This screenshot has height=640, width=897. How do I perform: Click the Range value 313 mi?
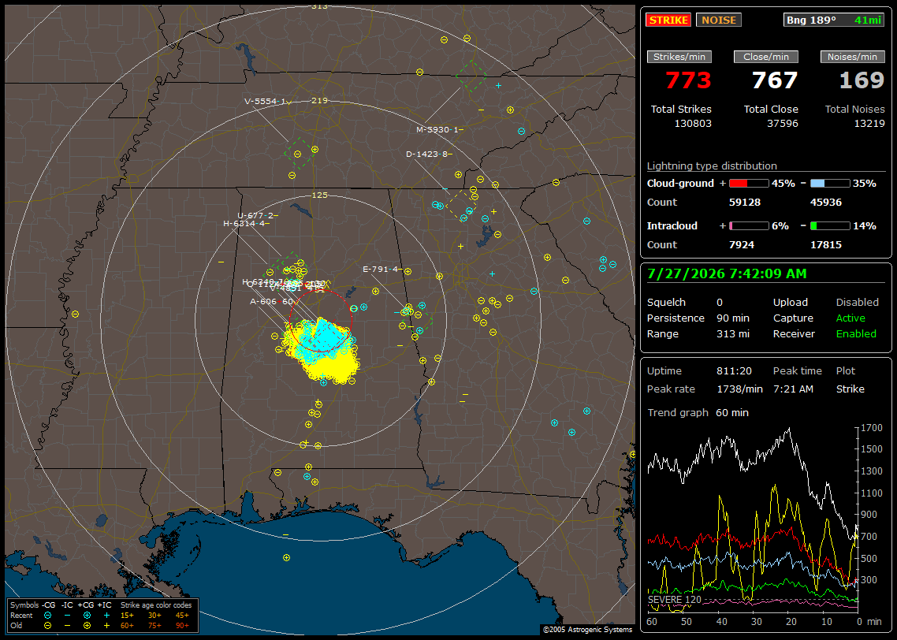click(x=733, y=334)
